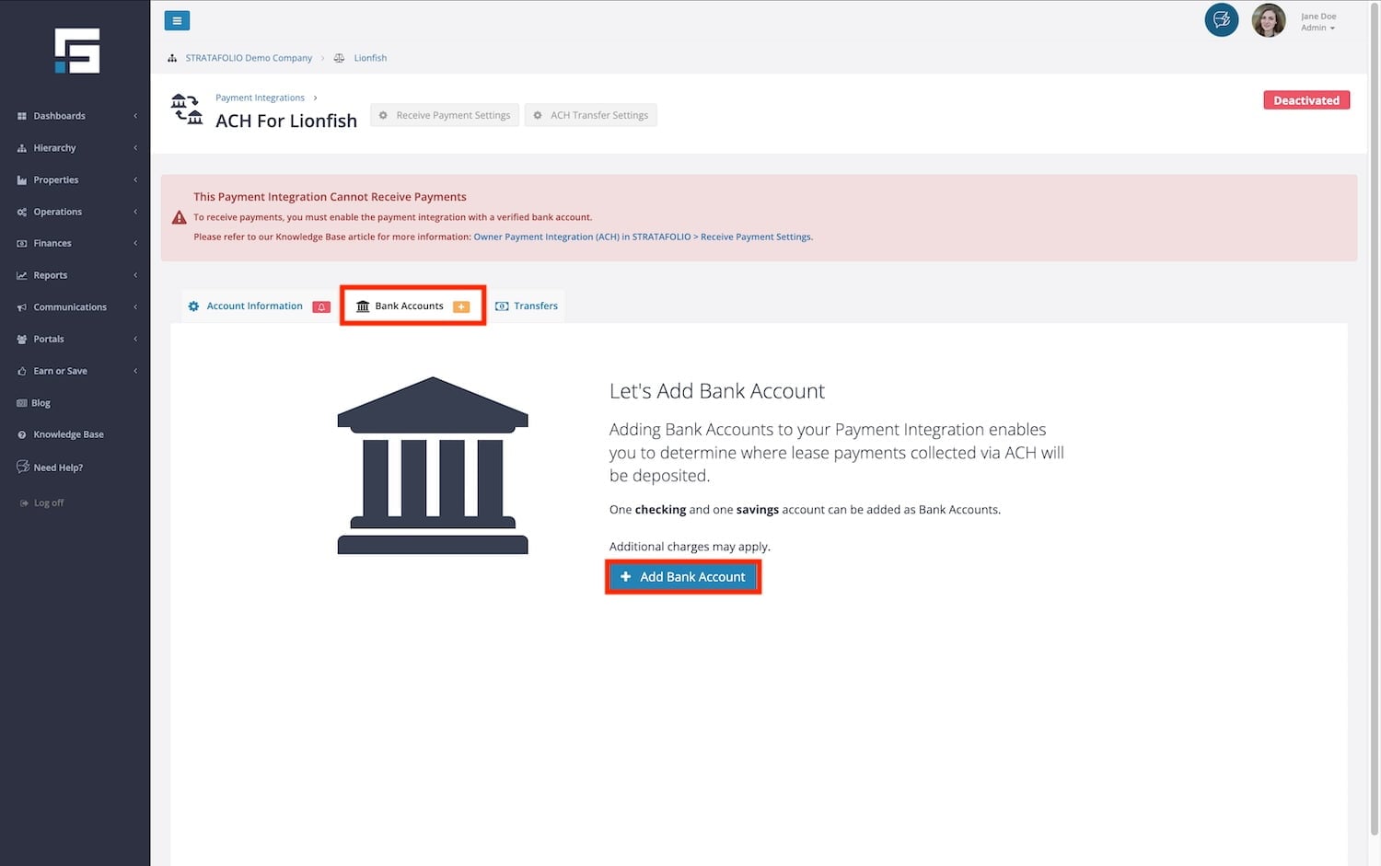Click the Payment Integrations breadcrumb link
1381x866 pixels.
(260, 98)
